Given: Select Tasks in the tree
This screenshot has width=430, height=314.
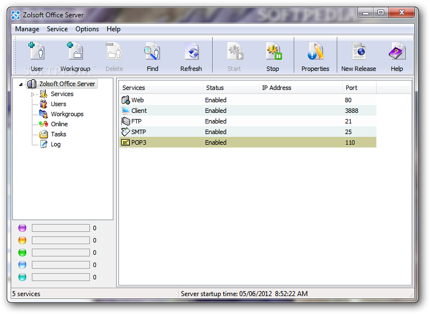Looking at the screenshot, I should (x=59, y=134).
